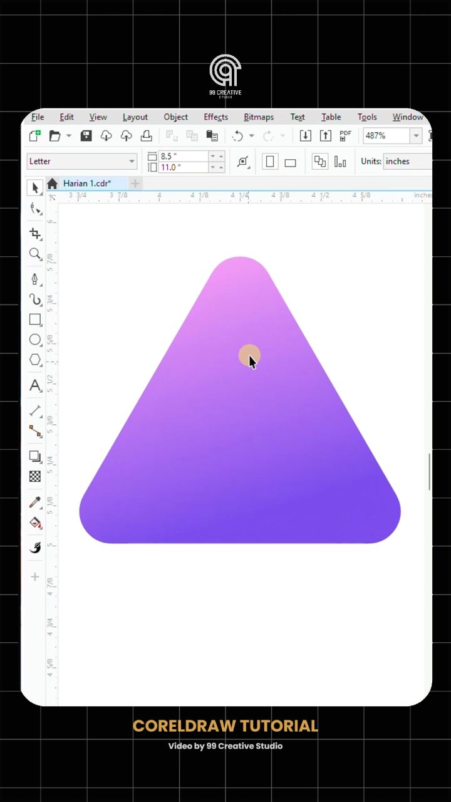Screen dimensions: 451x802
Task: Click the page width 8.5 field
Action: (184, 156)
